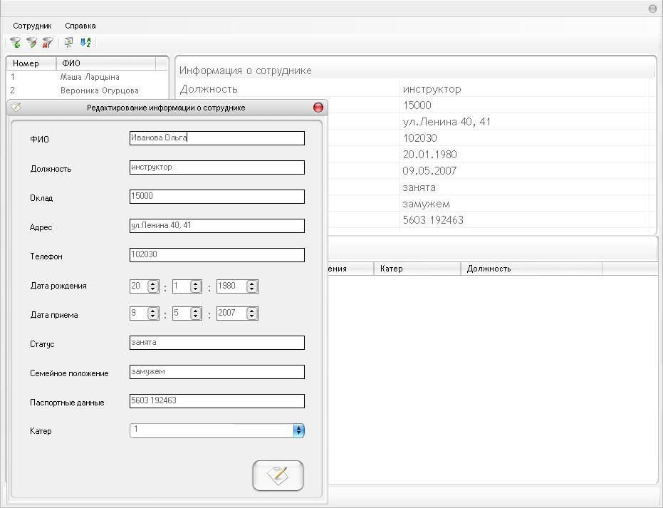Click the Катер column header in the lower table
Screen dimensions: 663x508
point(417,269)
